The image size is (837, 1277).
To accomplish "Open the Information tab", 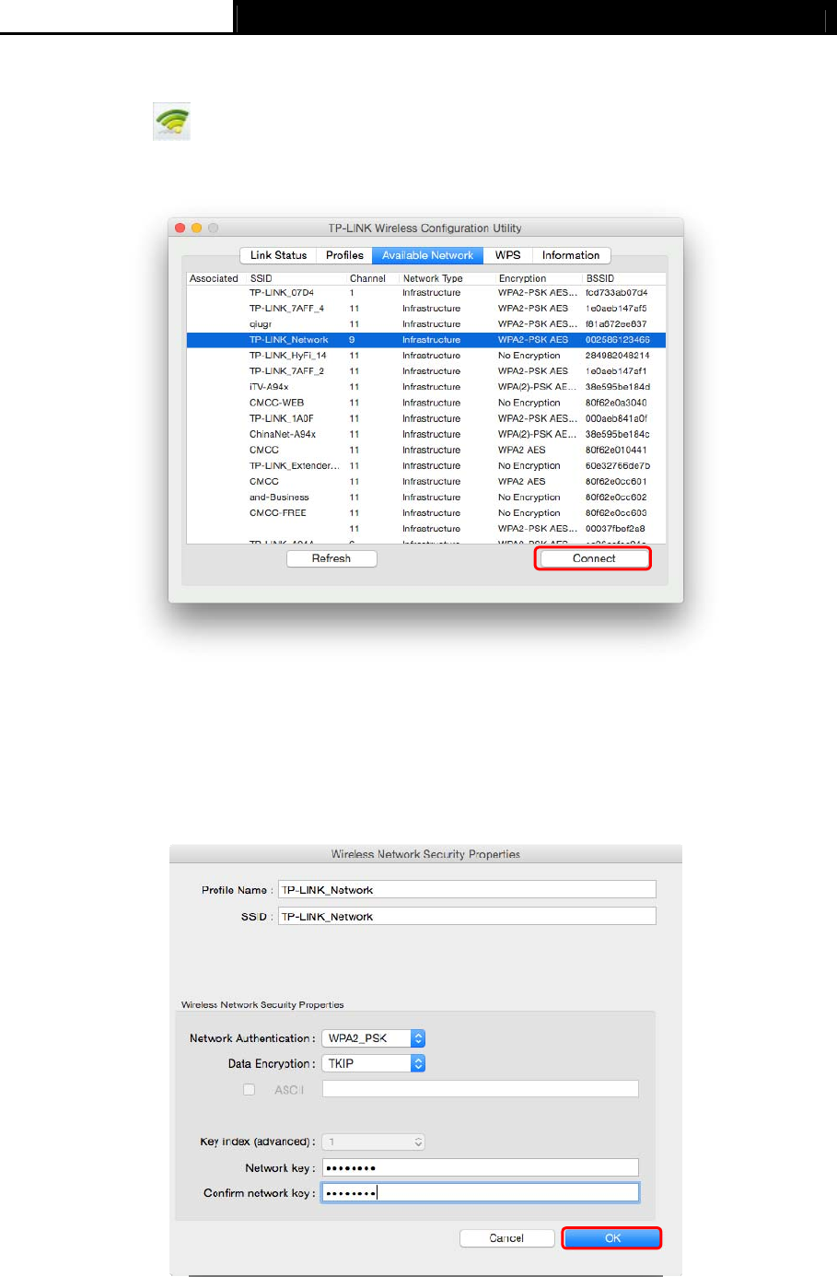I will (571, 255).
